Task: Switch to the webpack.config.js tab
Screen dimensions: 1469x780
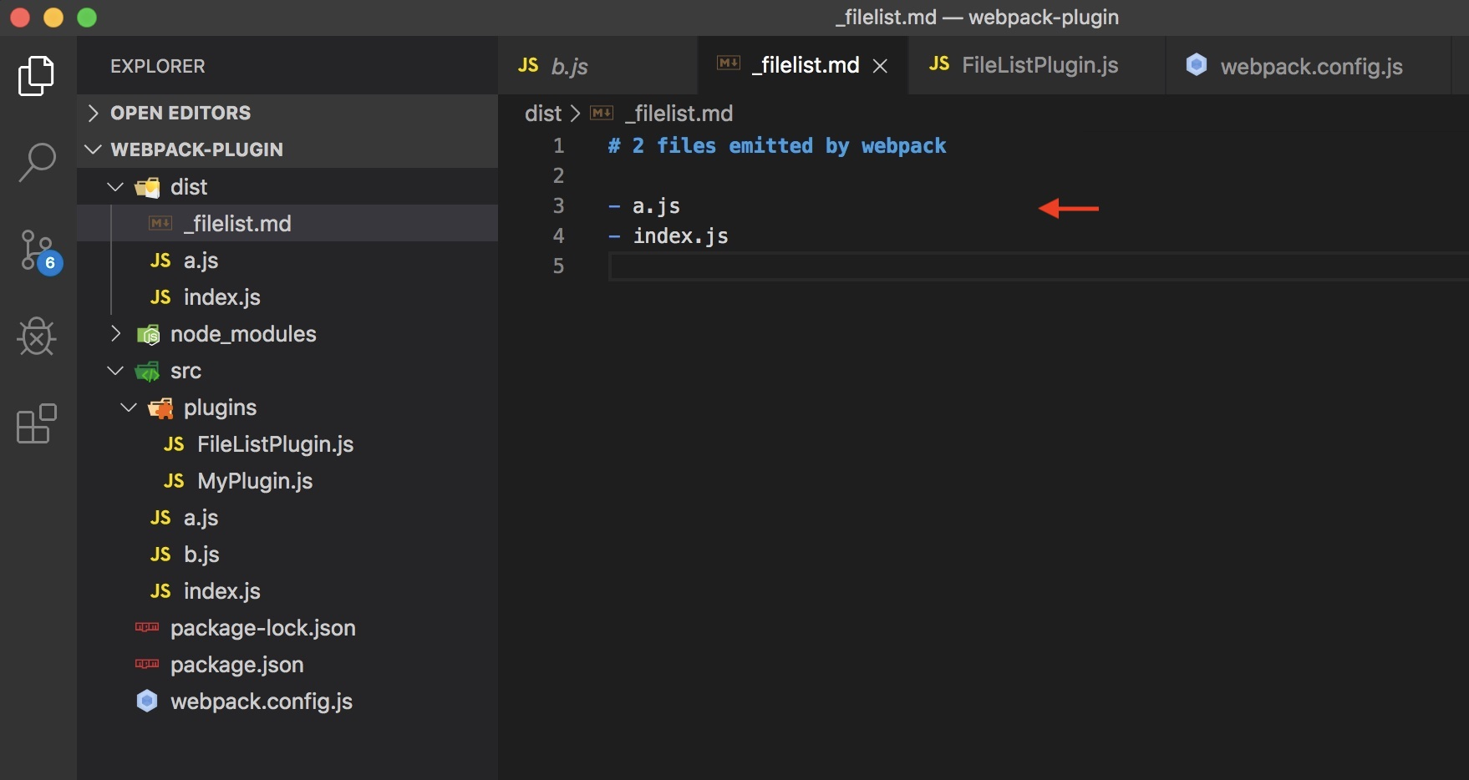Action: [1311, 67]
